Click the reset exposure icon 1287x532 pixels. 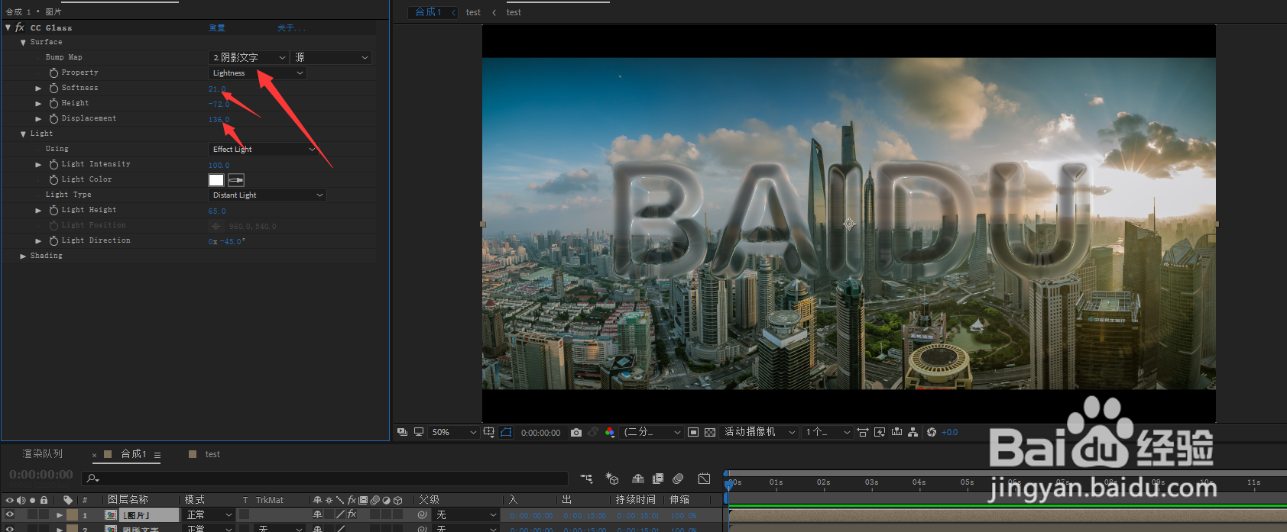(932, 432)
